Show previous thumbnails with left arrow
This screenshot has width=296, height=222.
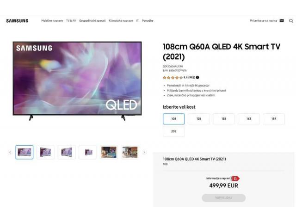tap(10, 152)
